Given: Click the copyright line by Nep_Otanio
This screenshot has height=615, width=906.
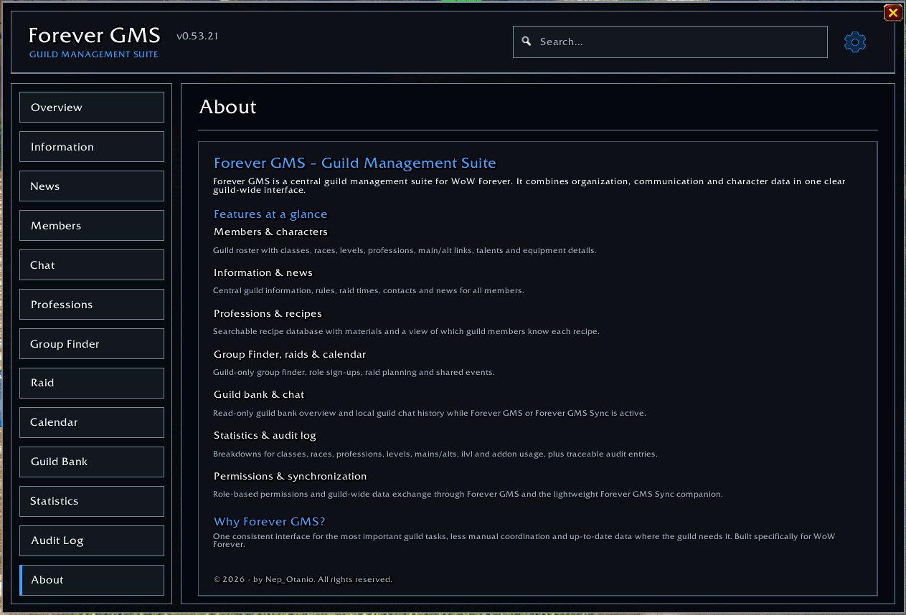Looking at the screenshot, I should click(x=303, y=579).
